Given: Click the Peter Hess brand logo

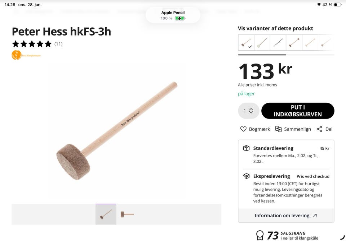Looking at the screenshot, I should click(17, 55).
